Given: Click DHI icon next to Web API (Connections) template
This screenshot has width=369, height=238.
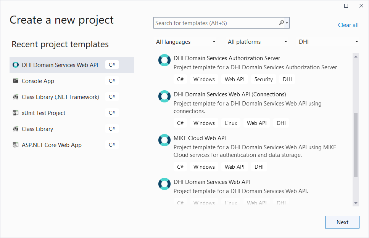Looking at the screenshot, I should tap(164, 96).
